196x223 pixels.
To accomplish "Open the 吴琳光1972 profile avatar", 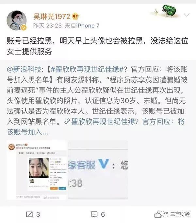I will pos(17,20).
